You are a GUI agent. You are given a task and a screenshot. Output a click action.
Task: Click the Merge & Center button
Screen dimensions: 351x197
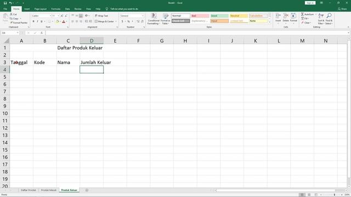pos(104,21)
